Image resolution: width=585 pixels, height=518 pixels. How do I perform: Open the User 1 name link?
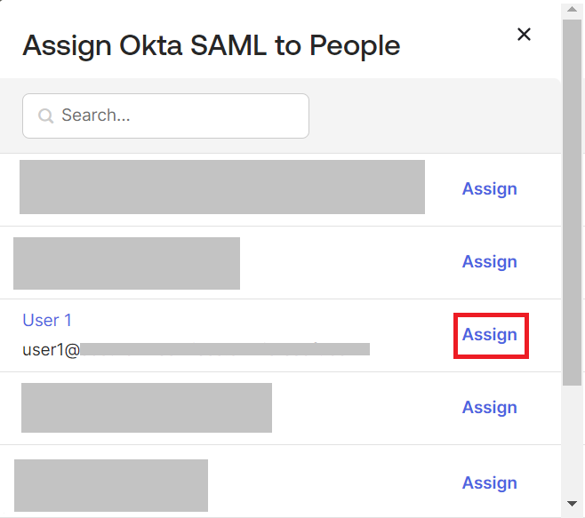47,321
